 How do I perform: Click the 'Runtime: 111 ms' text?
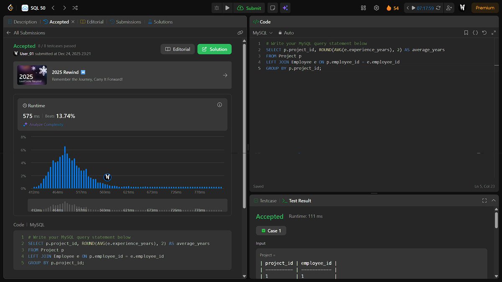pyautogui.click(x=306, y=216)
